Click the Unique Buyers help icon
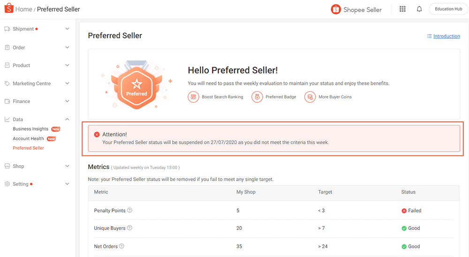Viewport: 469px width, 257px height. pyautogui.click(x=130, y=228)
